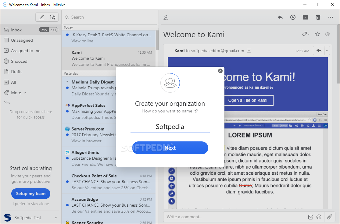Image resolution: width=340 pixels, height=224 pixels.
Task: Click the email body scrollbar
Action: (338, 54)
